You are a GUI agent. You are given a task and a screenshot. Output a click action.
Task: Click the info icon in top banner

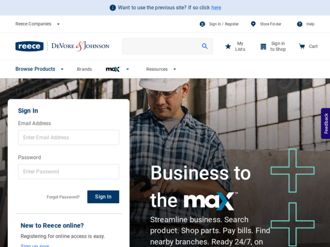[113, 8]
